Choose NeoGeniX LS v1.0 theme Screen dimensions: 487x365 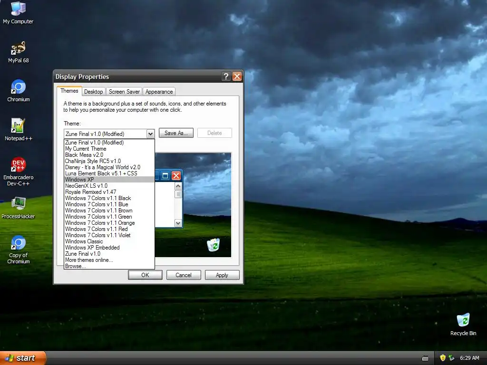[x=109, y=186]
